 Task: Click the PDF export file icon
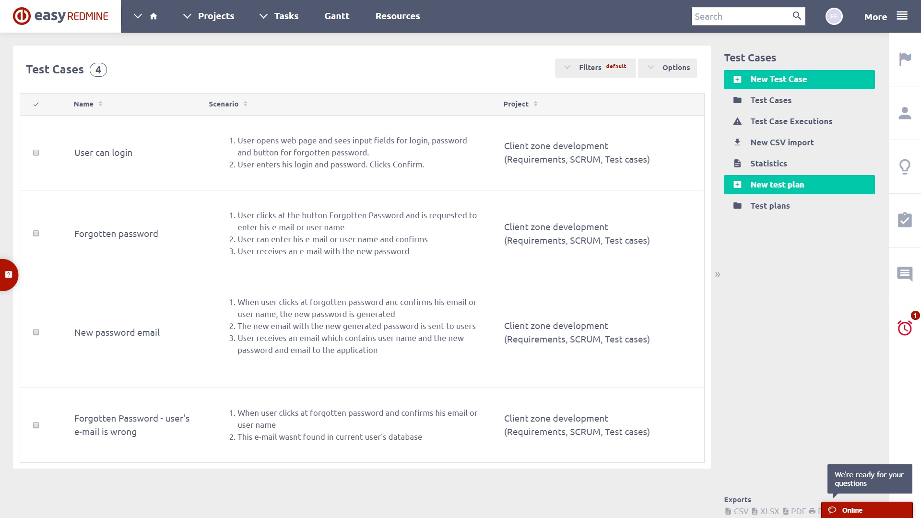pos(785,511)
